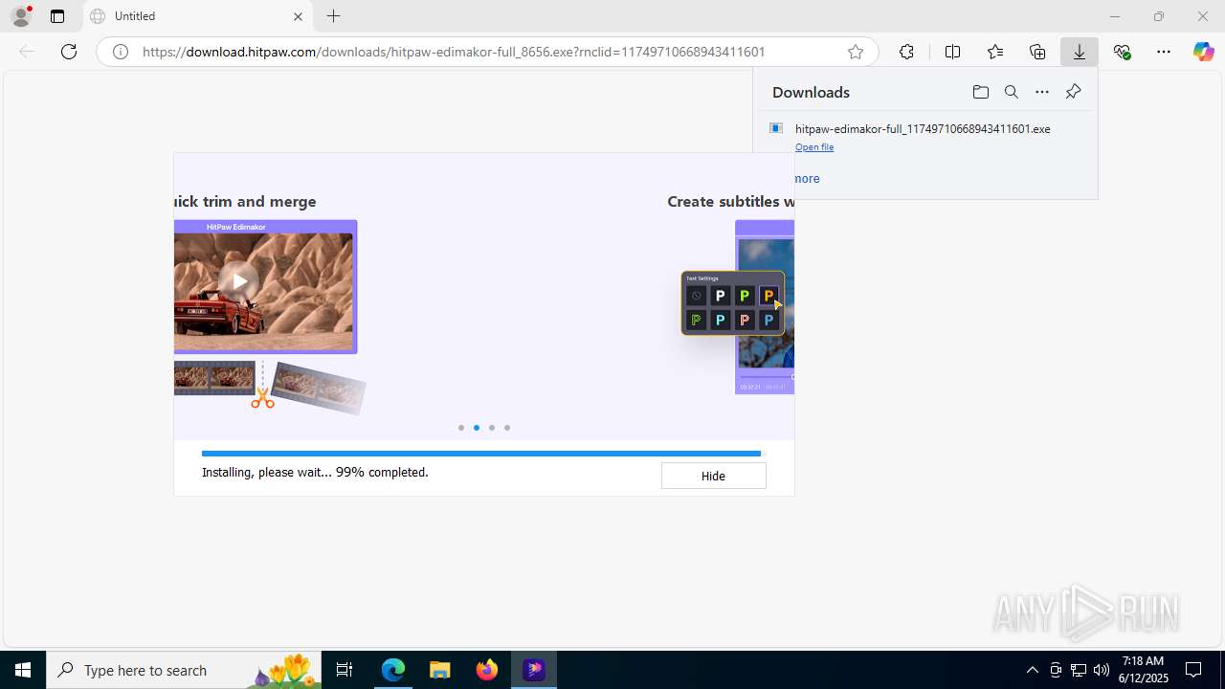Click the play button on the video preview
The image size is (1225, 689).
pyautogui.click(x=238, y=280)
